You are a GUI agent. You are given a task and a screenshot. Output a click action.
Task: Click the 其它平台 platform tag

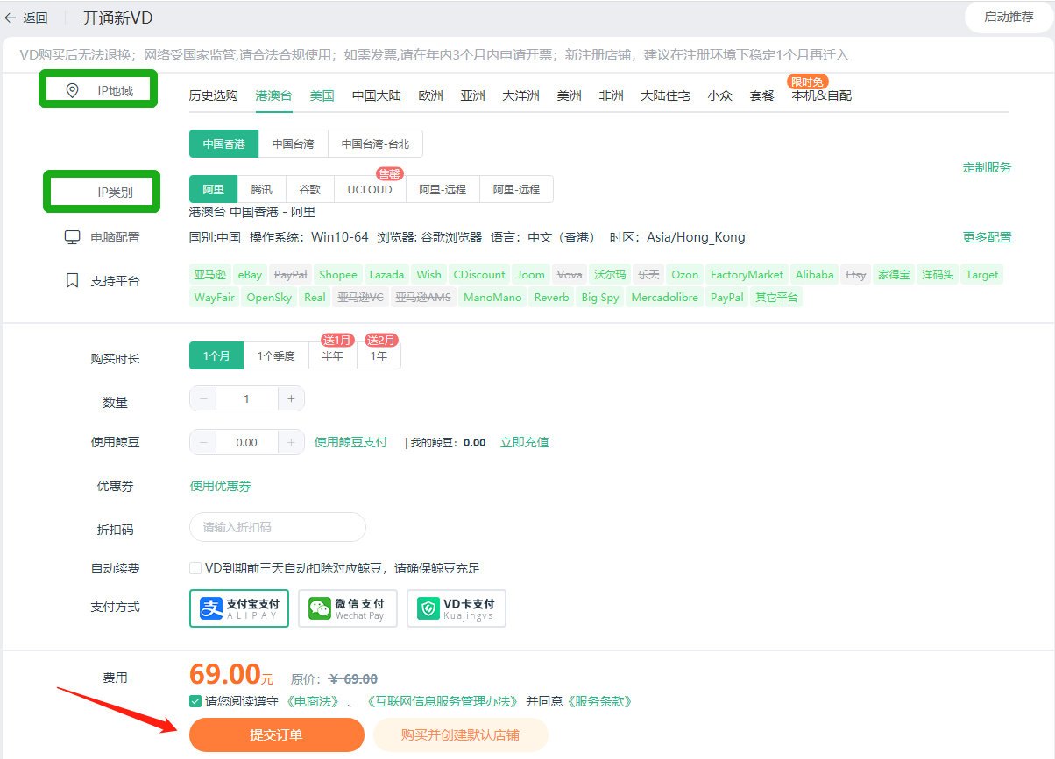pos(776,297)
